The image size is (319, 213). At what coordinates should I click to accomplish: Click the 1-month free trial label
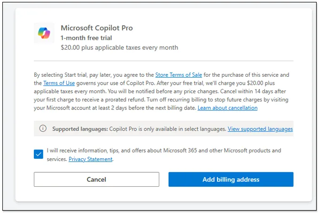click(86, 38)
